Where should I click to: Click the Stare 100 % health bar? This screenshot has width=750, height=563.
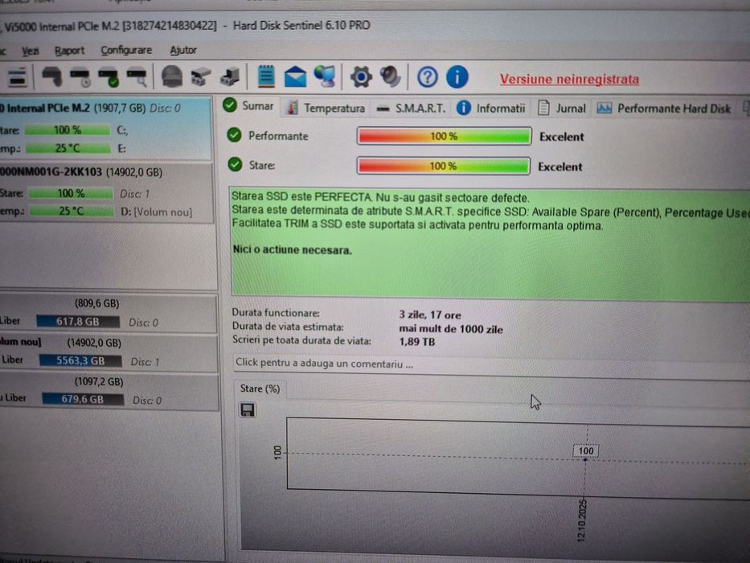pyautogui.click(x=444, y=166)
